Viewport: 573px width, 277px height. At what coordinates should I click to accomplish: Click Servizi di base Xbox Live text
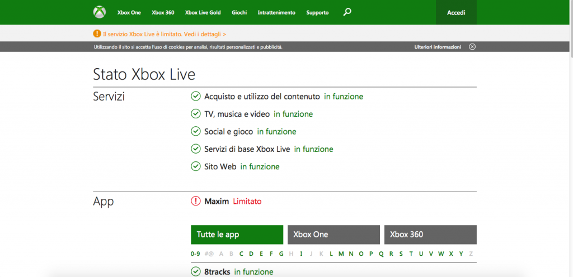(x=247, y=149)
